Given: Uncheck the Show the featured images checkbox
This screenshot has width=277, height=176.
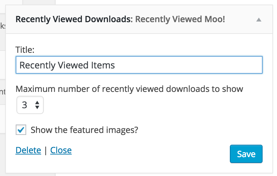Looking at the screenshot, I should pyautogui.click(x=21, y=130).
